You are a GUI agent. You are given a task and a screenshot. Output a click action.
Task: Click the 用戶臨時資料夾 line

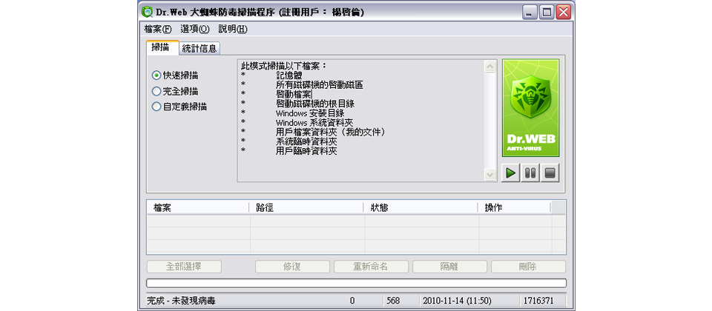tap(306, 151)
